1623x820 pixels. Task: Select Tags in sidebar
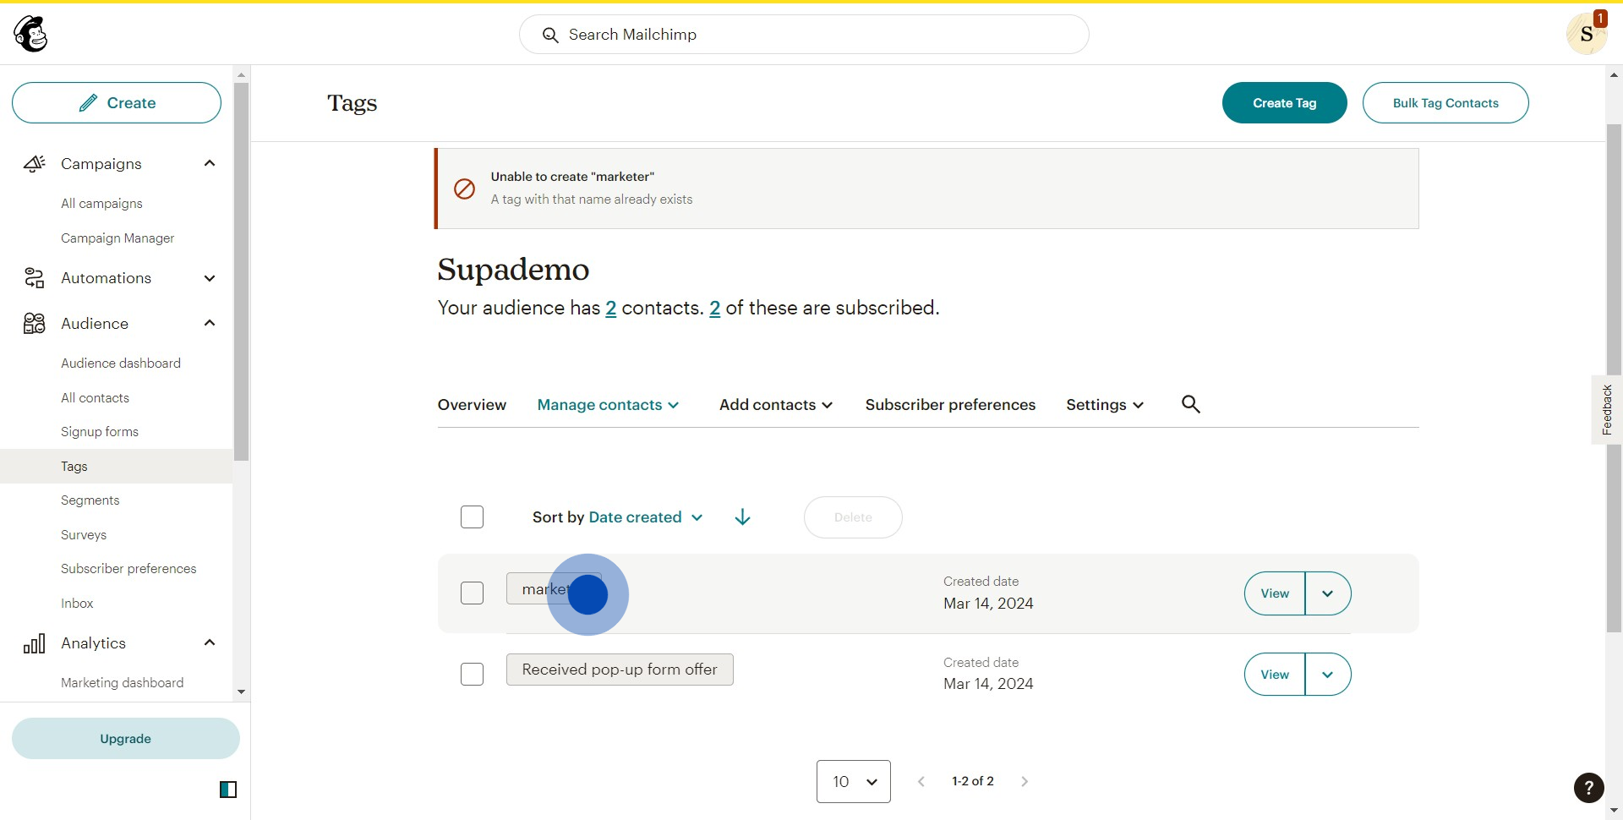[x=117, y=467]
